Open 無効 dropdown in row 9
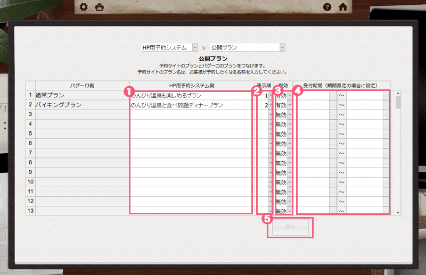Viewport: 426px width, 275px height. [290, 173]
